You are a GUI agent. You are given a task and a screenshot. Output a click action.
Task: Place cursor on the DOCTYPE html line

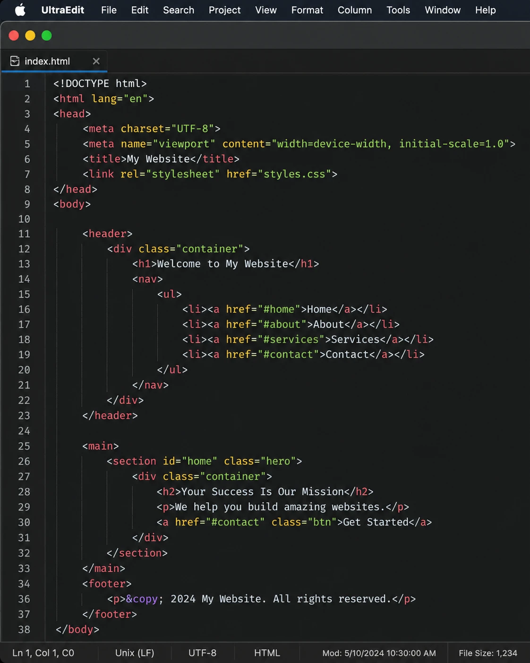tap(100, 84)
